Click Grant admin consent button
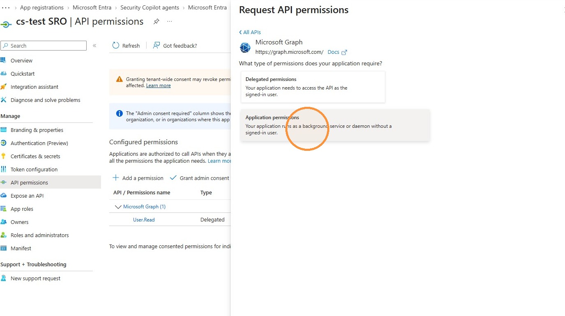Viewport: 565px width, 316px height. tap(200, 178)
